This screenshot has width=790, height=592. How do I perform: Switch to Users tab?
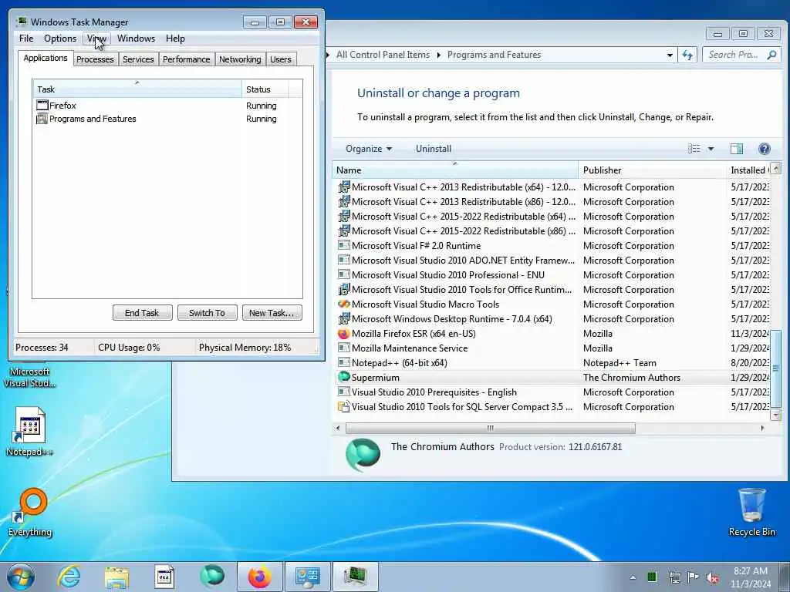click(x=281, y=59)
